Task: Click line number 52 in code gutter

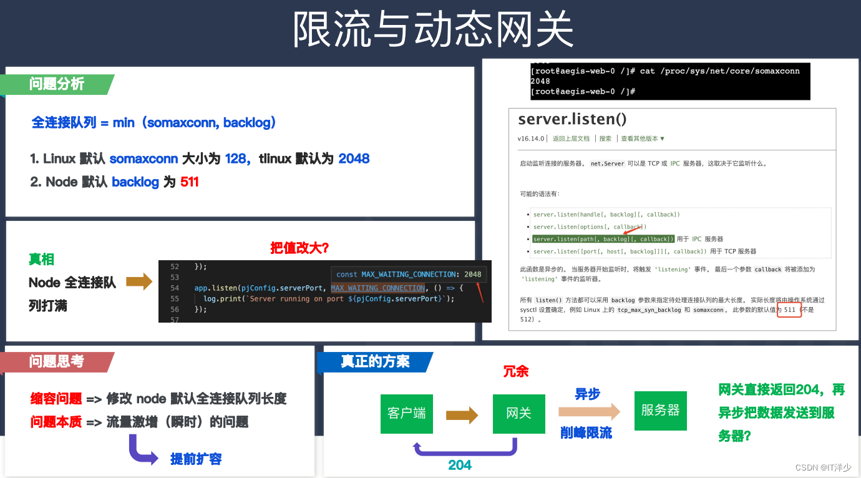Action: [x=175, y=266]
